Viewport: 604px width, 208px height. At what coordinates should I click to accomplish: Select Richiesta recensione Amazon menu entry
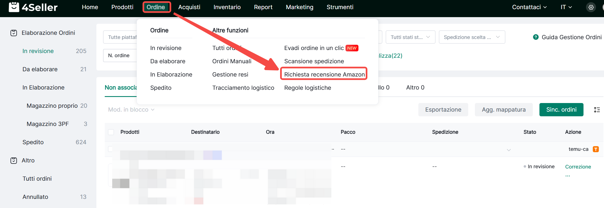pyautogui.click(x=324, y=75)
